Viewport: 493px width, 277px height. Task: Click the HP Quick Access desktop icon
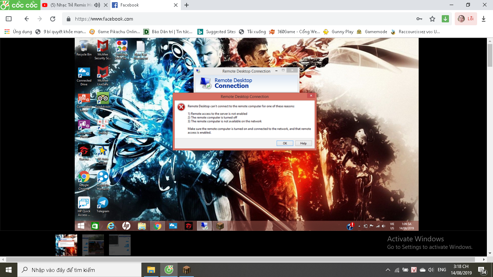(84, 206)
